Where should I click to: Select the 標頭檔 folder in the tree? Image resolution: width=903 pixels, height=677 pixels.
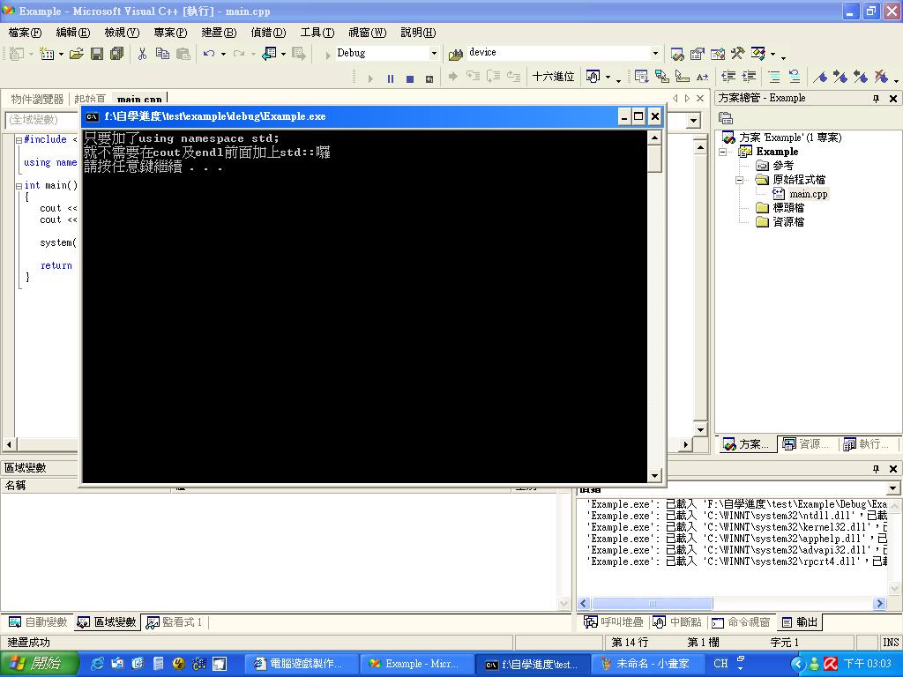(x=787, y=208)
